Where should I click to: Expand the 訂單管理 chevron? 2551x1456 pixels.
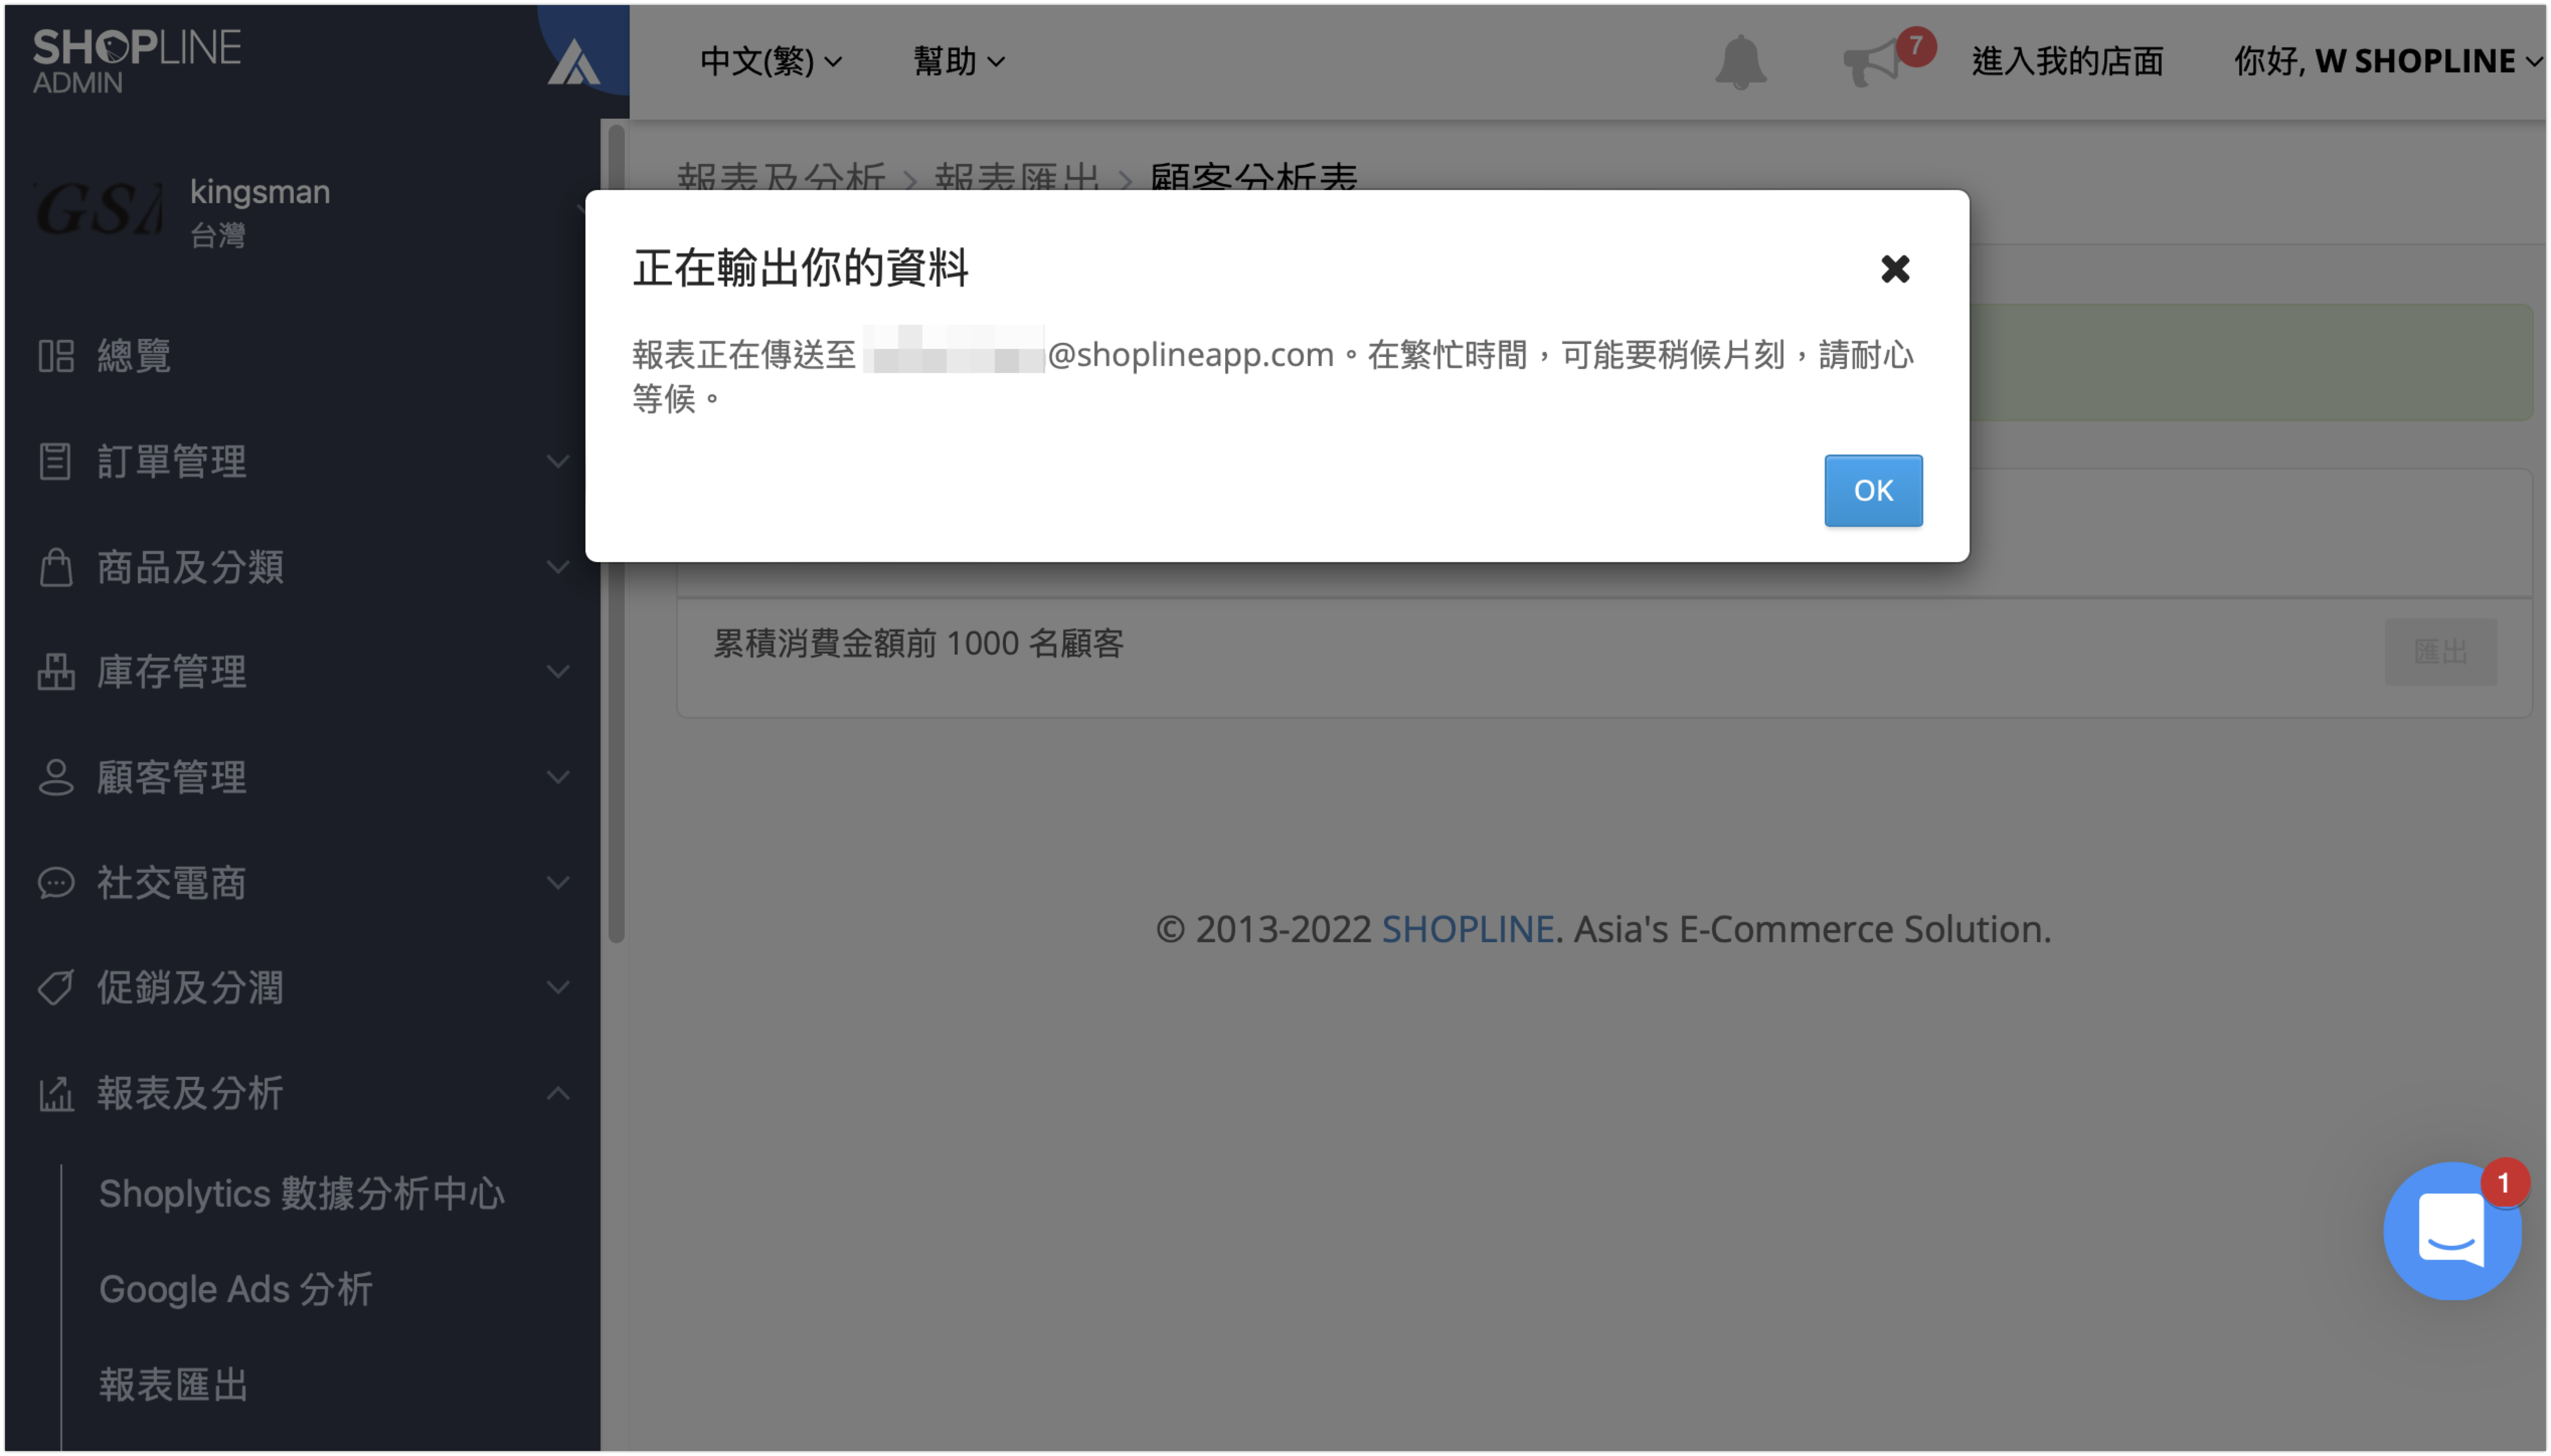[558, 461]
